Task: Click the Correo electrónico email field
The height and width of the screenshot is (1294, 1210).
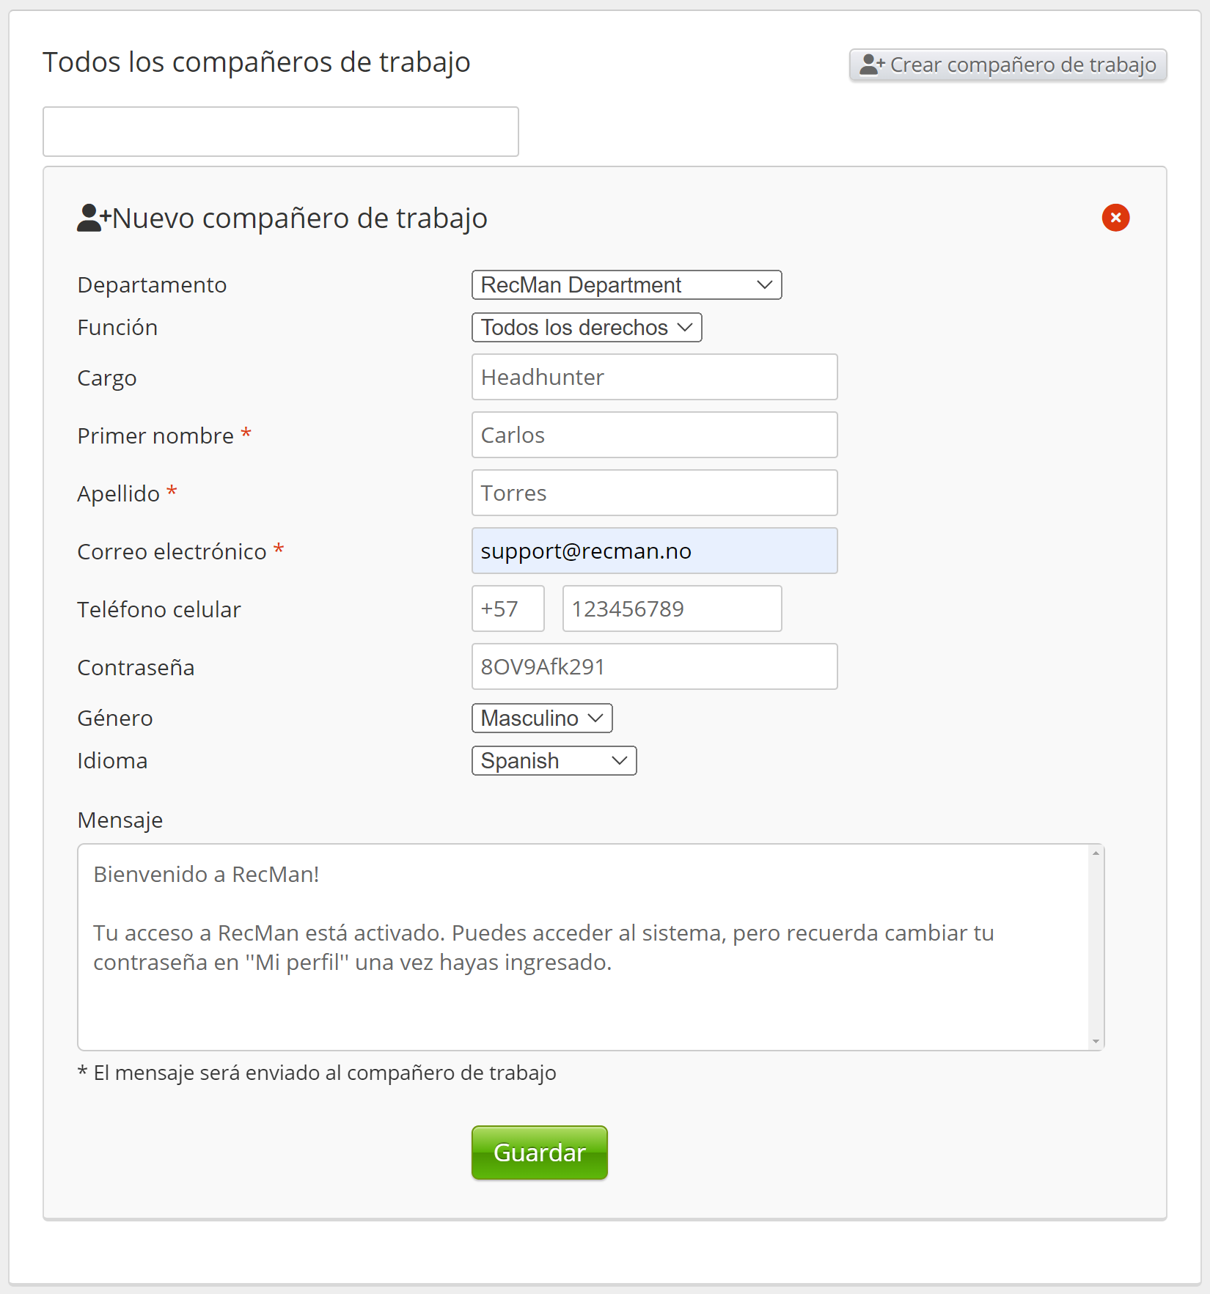Action: pos(654,551)
